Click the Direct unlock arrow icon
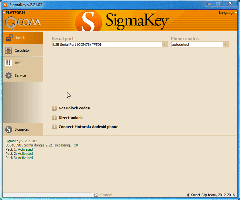This screenshot has width=240, height=200. [x=54, y=118]
